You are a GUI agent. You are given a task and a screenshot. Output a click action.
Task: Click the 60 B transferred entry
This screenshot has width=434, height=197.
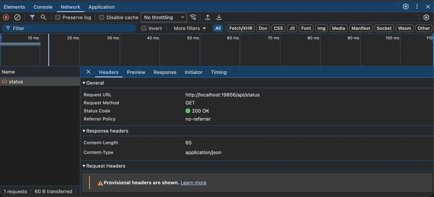pos(53,191)
